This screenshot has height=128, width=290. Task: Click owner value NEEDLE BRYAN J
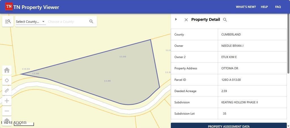coord(232,46)
